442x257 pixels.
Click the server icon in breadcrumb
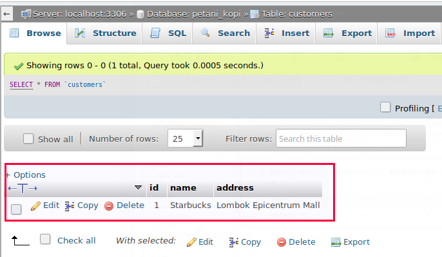pyautogui.click(x=26, y=14)
